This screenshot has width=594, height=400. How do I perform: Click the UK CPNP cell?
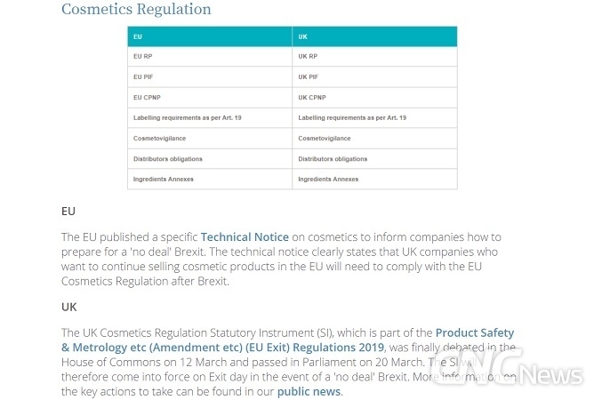pos(374,98)
